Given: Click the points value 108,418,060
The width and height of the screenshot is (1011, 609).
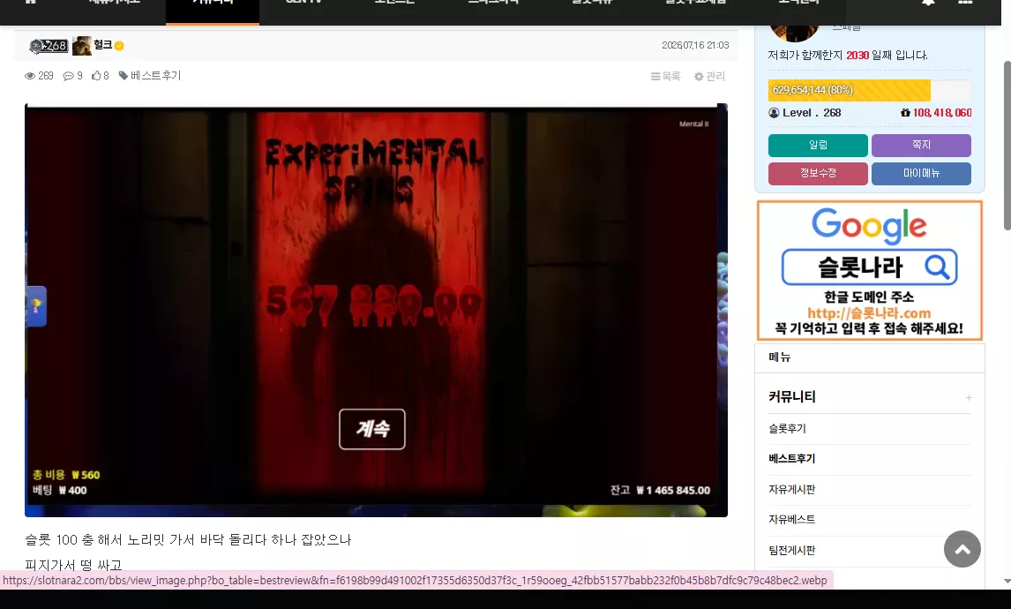Looking at the screenshot, I should point(942,113).
